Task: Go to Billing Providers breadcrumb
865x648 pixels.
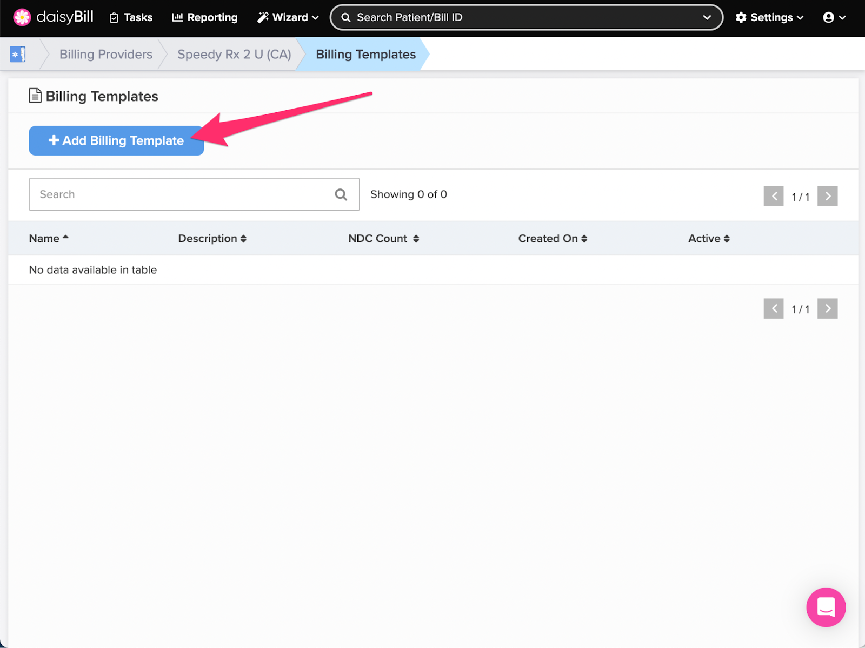Action: click(106, 55)
